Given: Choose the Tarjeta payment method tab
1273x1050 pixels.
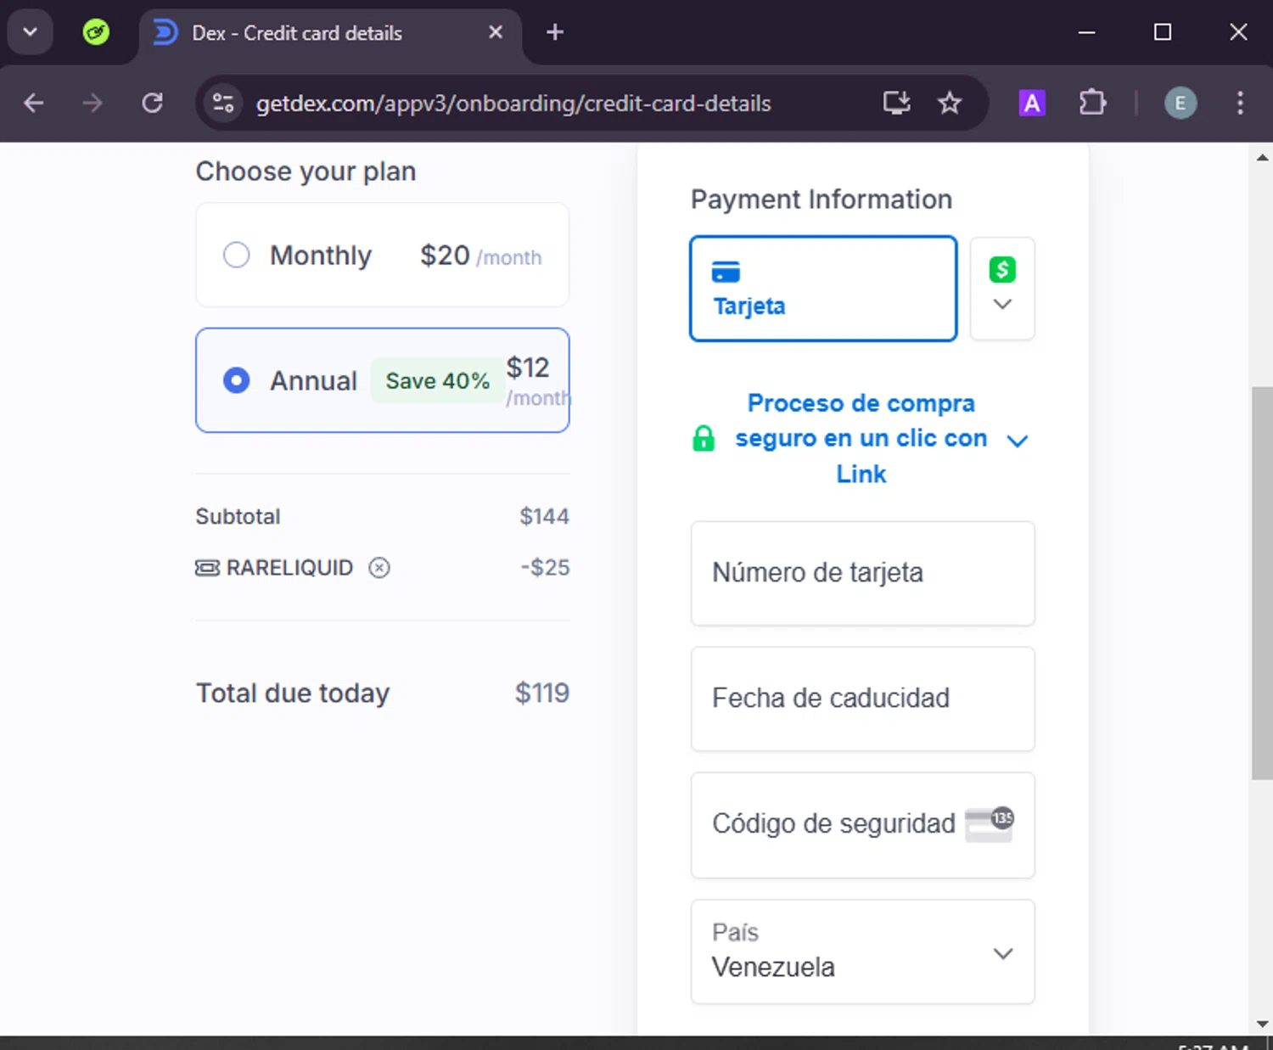Looking at the screenshot, I should pos(823,289).
